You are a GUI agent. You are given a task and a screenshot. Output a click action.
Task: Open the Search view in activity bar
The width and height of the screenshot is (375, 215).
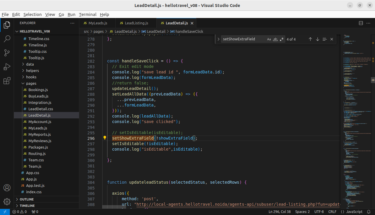(7, 39)
